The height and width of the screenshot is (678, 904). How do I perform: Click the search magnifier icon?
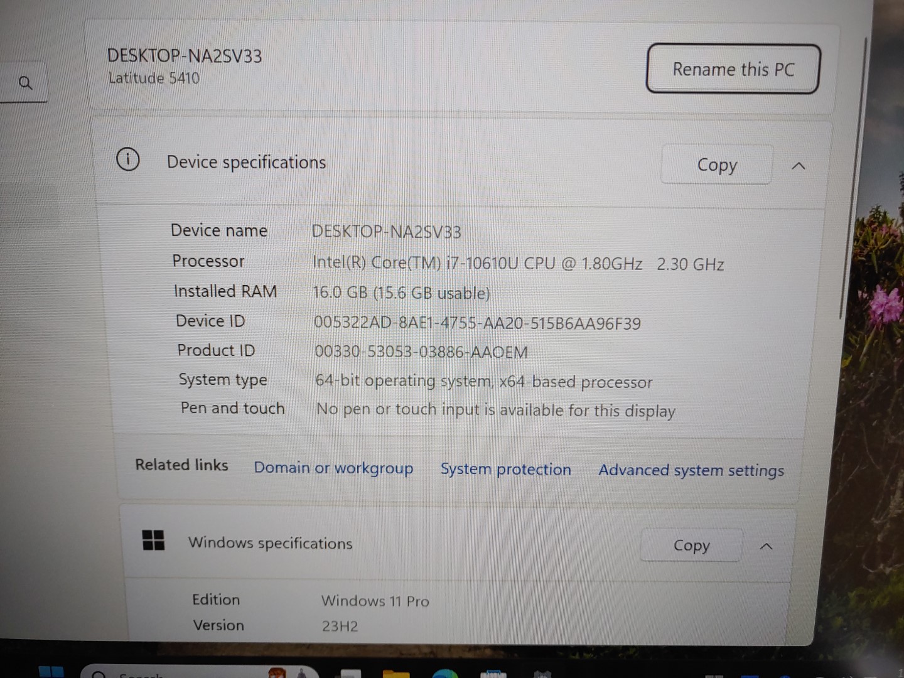point(25,82)
